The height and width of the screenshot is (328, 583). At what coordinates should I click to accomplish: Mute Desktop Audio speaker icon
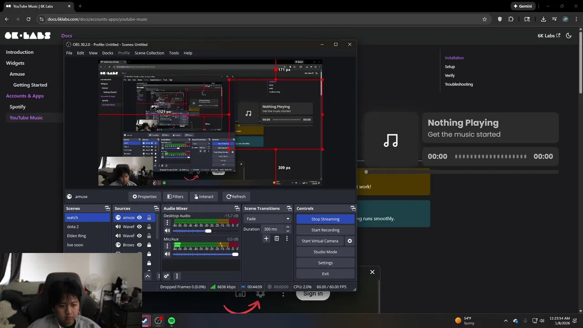(x=167, y=231)
